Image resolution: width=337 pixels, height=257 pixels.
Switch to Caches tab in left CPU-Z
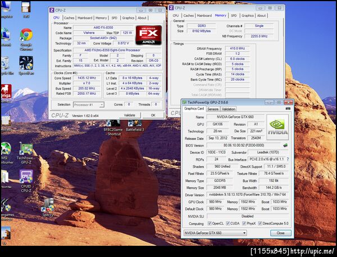69,18
